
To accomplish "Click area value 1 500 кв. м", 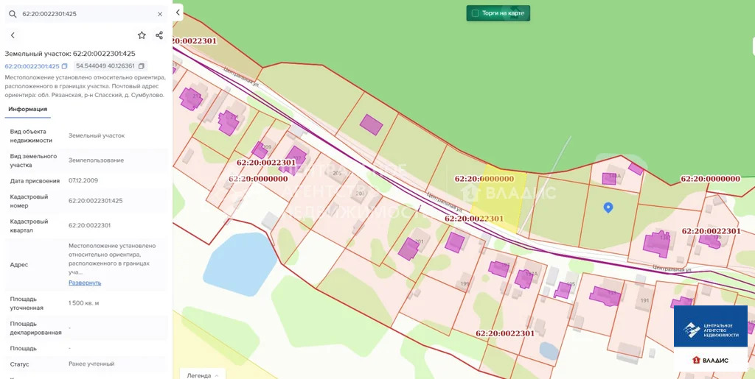I will point(84,303).
